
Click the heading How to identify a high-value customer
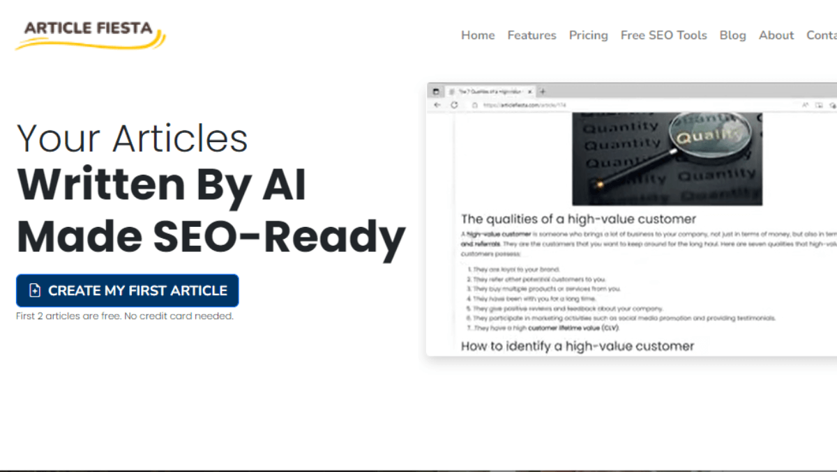pos(578,345)
